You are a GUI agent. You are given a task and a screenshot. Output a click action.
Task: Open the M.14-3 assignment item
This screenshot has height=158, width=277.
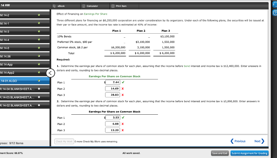[x=16, y=32]
